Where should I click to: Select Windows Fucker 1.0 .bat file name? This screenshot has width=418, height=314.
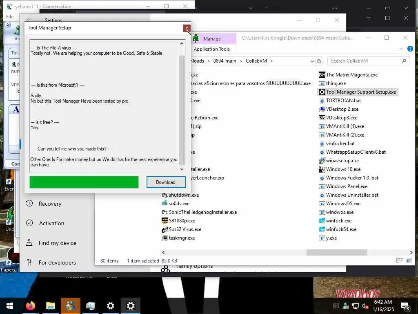tap(352, 178)
